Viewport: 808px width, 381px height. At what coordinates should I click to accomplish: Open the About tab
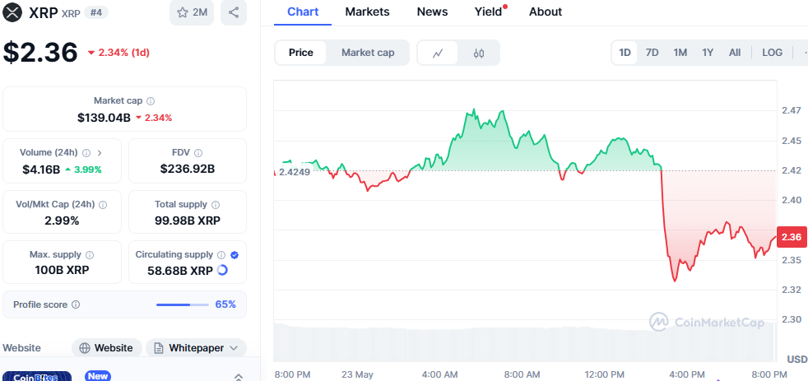coord(546,12)
